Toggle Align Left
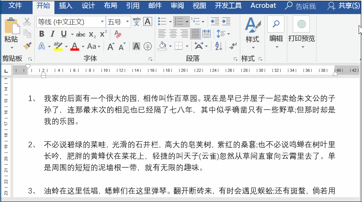Image resolution: width=362 pixels, height=202 pixels. tap(162, 34)
